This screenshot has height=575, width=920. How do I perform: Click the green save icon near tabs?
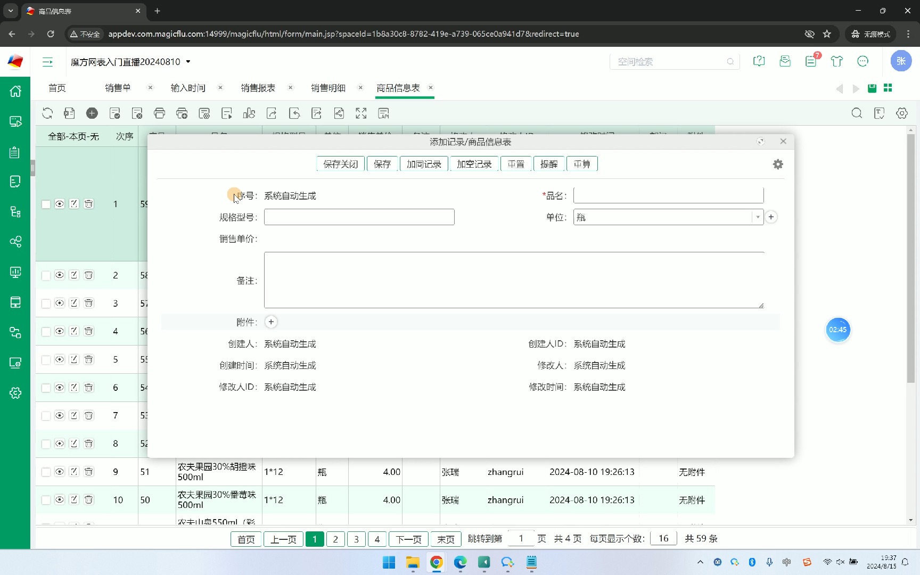872,88
